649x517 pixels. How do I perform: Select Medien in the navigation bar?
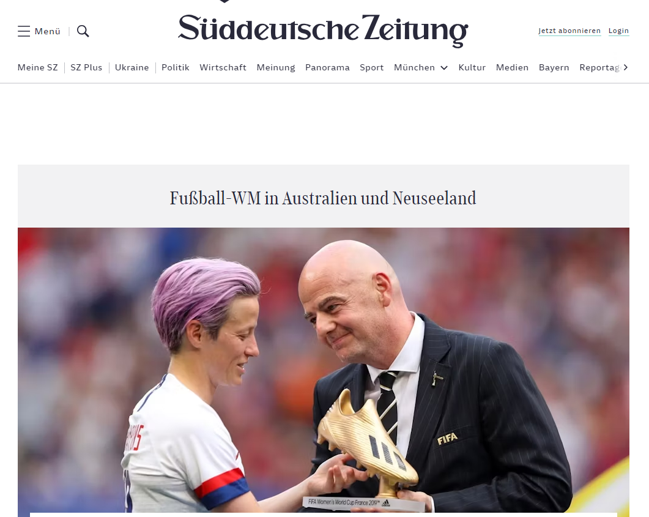pos(512,67)
